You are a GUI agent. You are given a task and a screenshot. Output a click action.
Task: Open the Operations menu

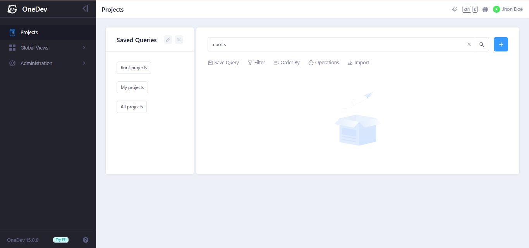point(324,63)
